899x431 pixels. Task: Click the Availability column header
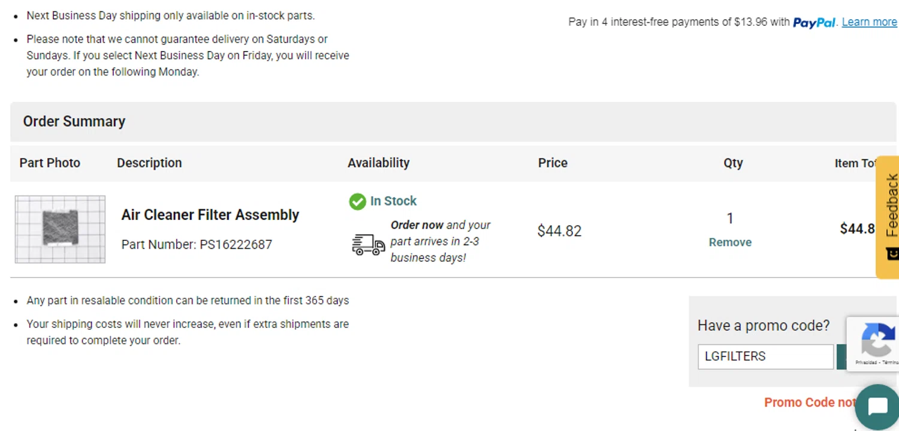[x=378, y=162]
